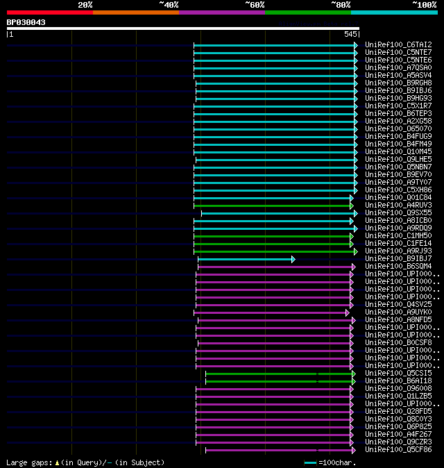Screen dimensions: 444x468
Task: Click the red 20% identity legend segment
Action: [x=50, y=12]
